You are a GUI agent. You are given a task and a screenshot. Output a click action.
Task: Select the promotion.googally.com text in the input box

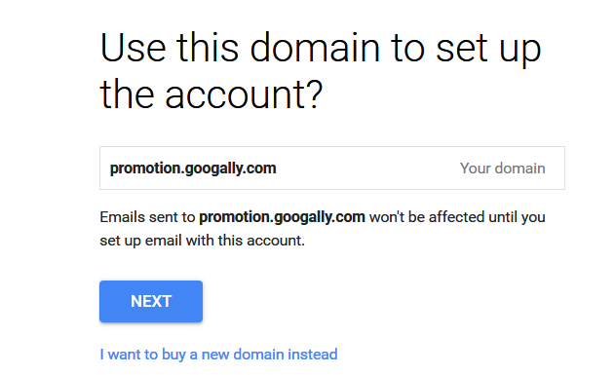(193, 169)
